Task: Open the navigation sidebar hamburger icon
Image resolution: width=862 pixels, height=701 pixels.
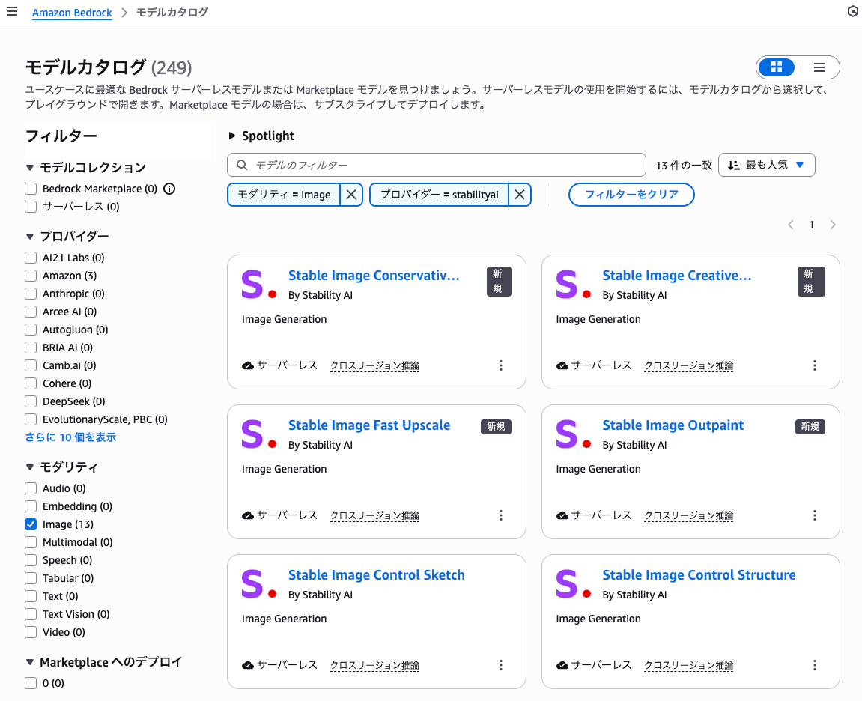Action: pos(12,11)
